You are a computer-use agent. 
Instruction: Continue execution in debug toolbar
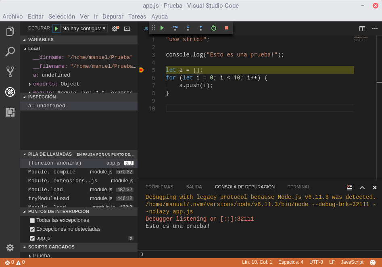coord(162,28)
